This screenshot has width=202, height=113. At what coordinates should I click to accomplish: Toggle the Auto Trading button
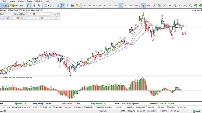pyautogui.click(x=4, y=6)
